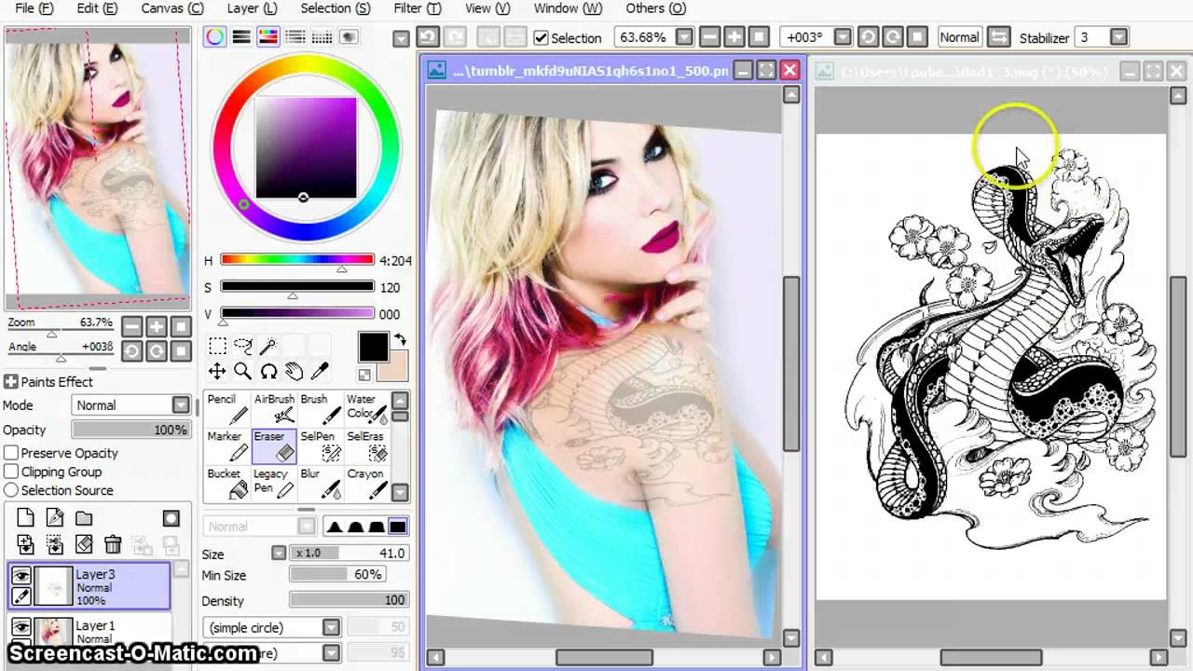Select the Pencil tool
This screenshot has width=1193, height=671.
[227, 409]
